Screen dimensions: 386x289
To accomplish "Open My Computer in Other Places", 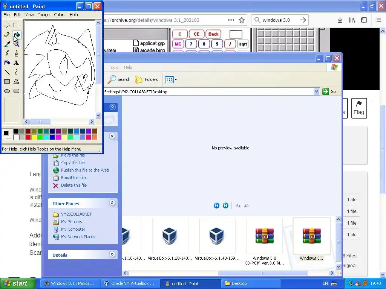I will (x=73, y=229).
